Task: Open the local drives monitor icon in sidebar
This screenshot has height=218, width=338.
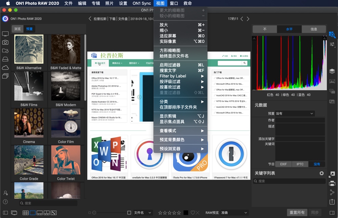Action: tap(5, 34)
